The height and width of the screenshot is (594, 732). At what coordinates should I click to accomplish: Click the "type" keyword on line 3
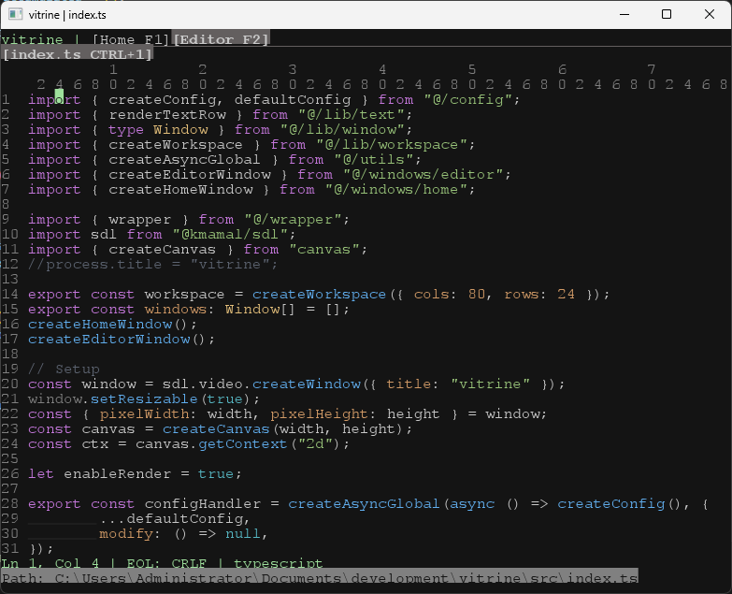(x=126, y=130)
